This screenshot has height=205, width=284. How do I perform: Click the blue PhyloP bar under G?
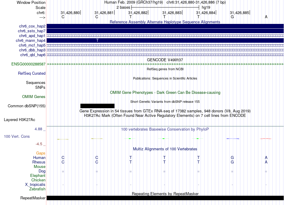(x=233, y=139)
